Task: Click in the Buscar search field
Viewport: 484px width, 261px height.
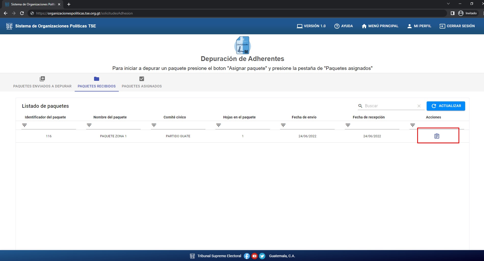Action: [x=389, y=106]
